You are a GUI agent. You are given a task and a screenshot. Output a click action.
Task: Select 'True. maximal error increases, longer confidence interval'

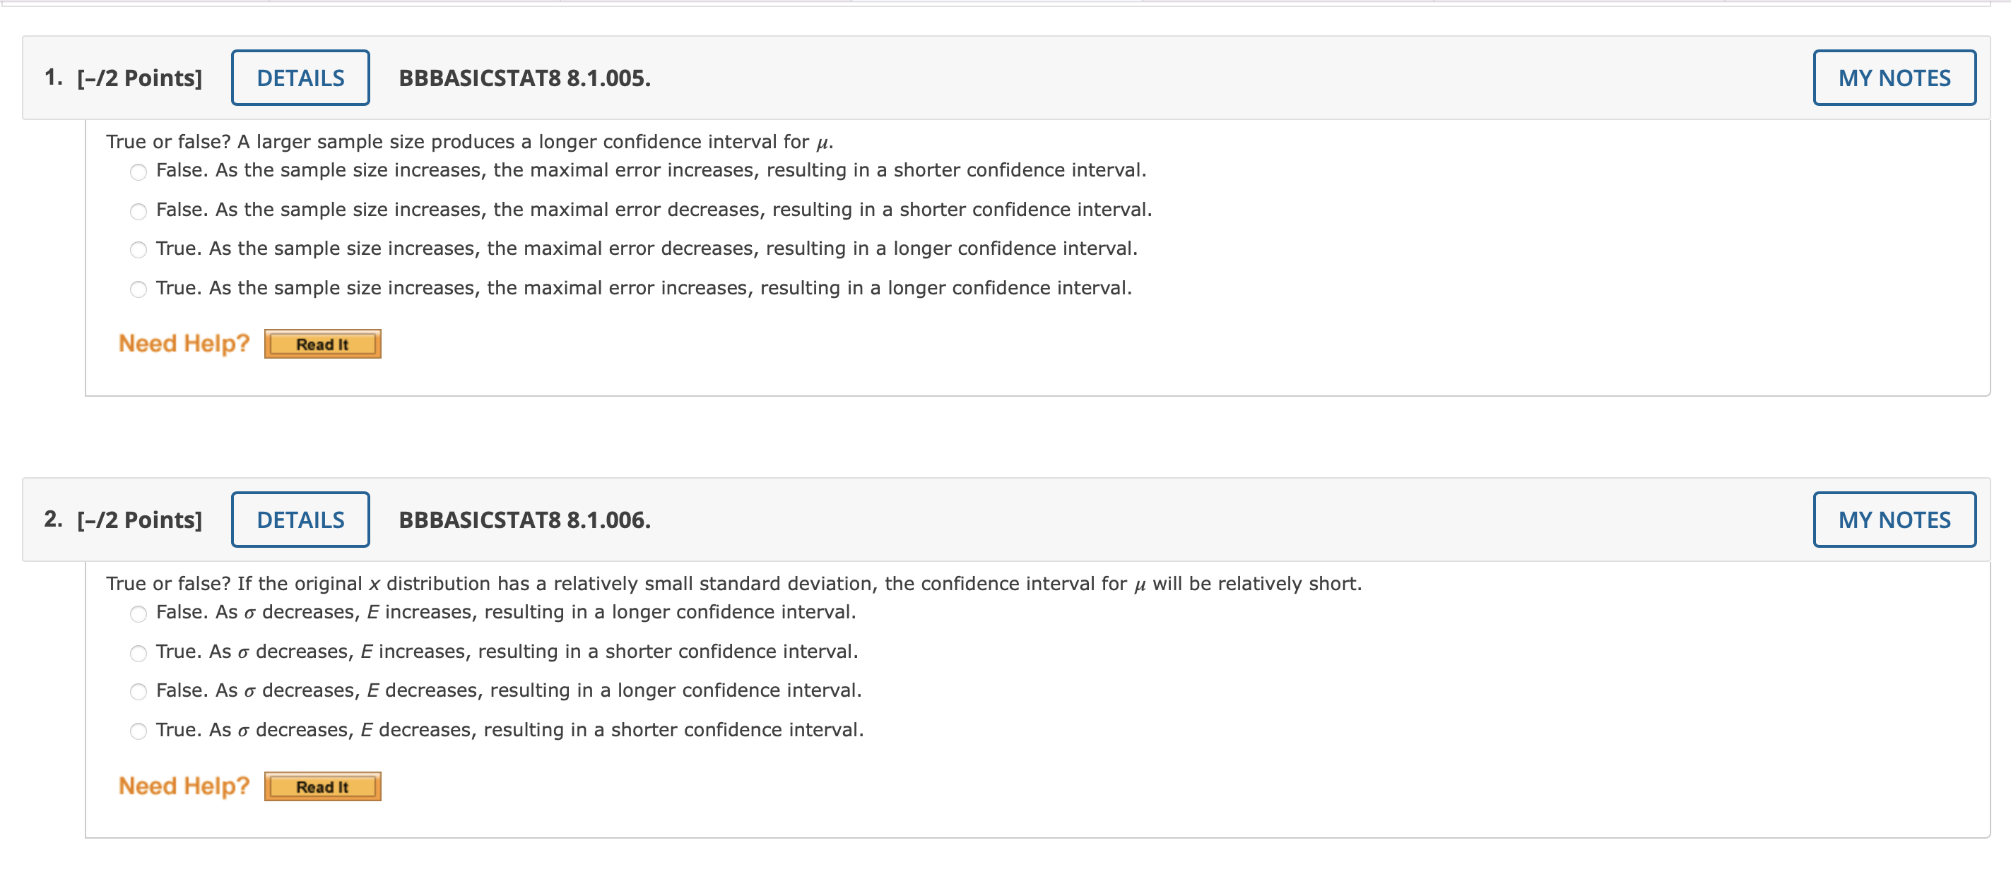[x=139, y=289]
